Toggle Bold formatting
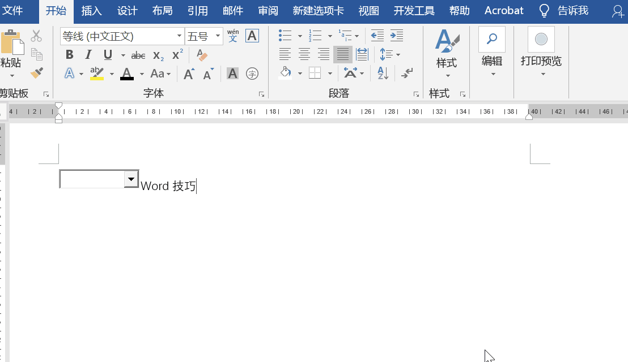 pyautogui.click(x=69, y=55)
